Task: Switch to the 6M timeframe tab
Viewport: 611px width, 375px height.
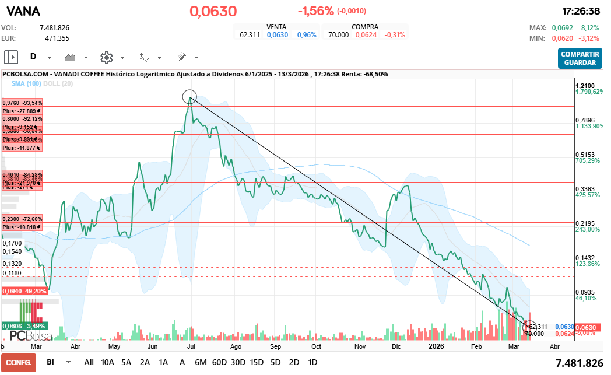Action: [x=201, y=362]
